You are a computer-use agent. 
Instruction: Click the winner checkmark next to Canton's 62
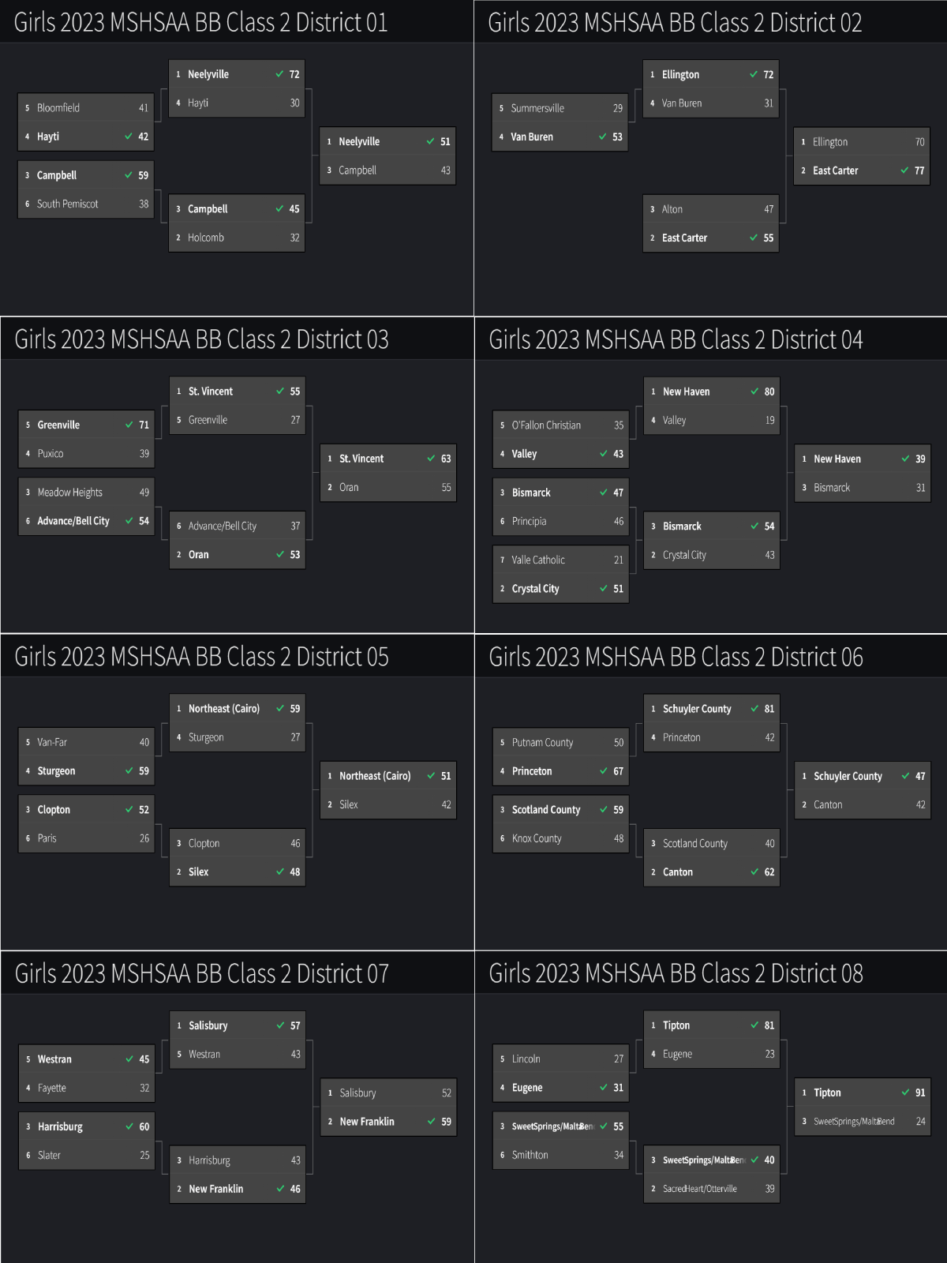click(x=754, y=872)
